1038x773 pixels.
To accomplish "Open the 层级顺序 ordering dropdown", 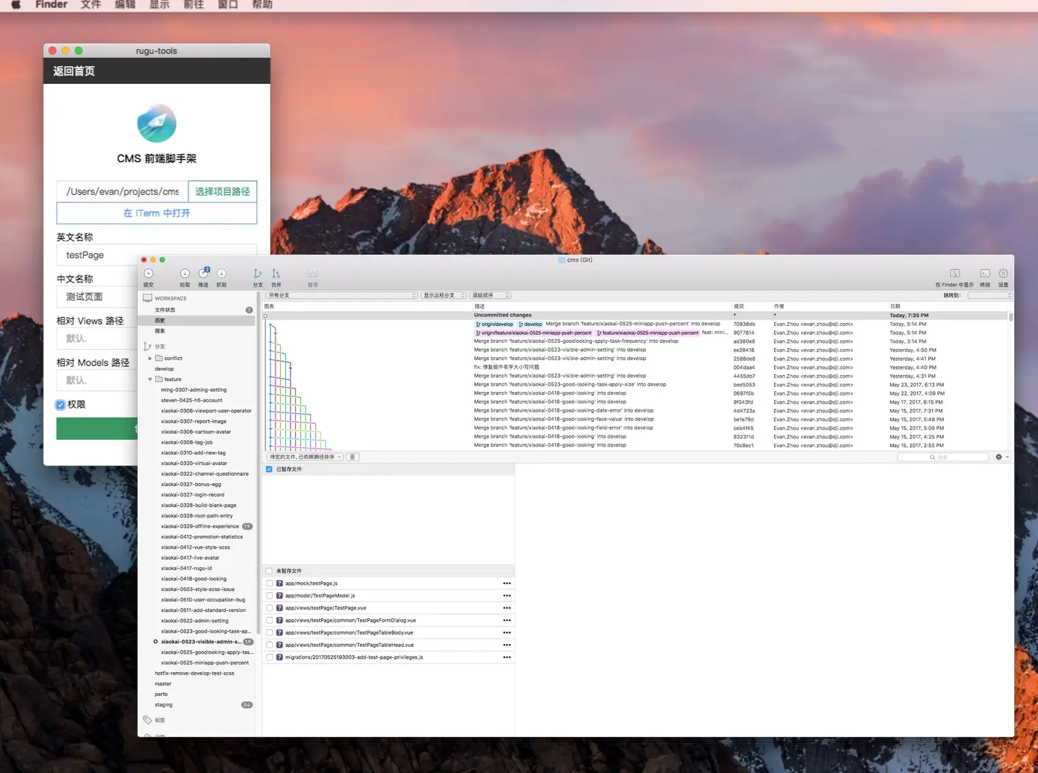I will [490, 295].
